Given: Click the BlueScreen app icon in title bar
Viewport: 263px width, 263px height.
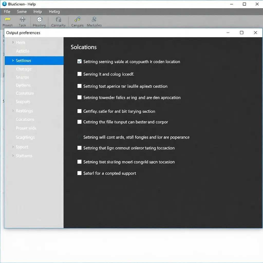Looking at the screenshot, I should tap(4, 4).
